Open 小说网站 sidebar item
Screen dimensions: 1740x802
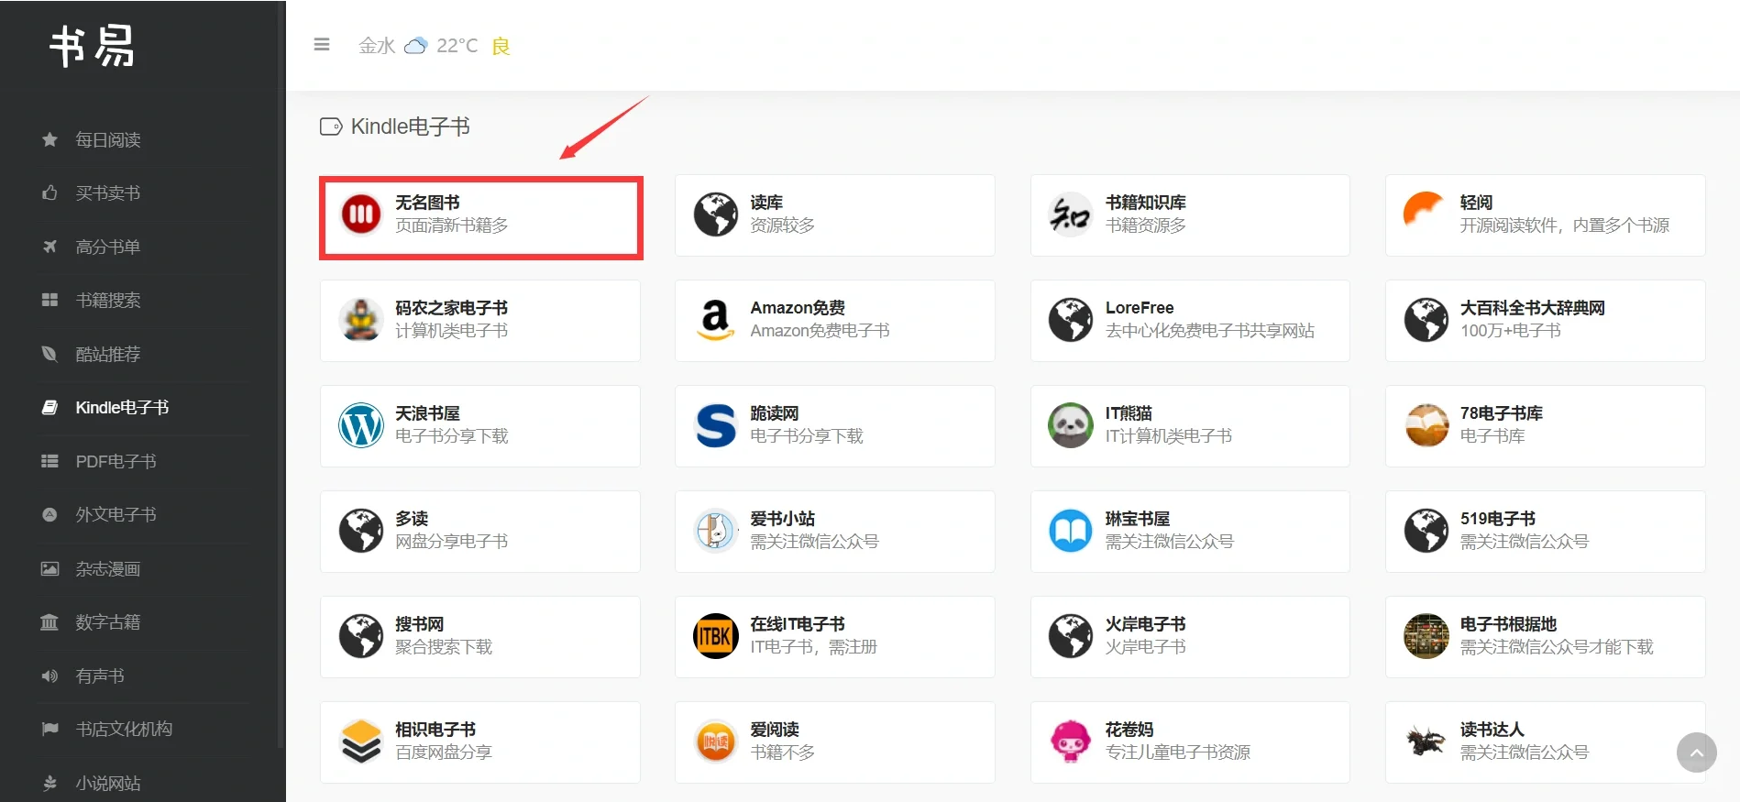coord(108,783)
